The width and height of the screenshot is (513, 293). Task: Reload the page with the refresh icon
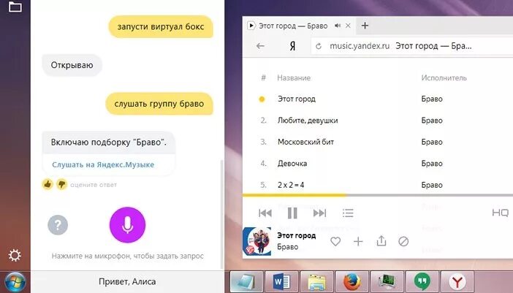(x=319, y=47)
